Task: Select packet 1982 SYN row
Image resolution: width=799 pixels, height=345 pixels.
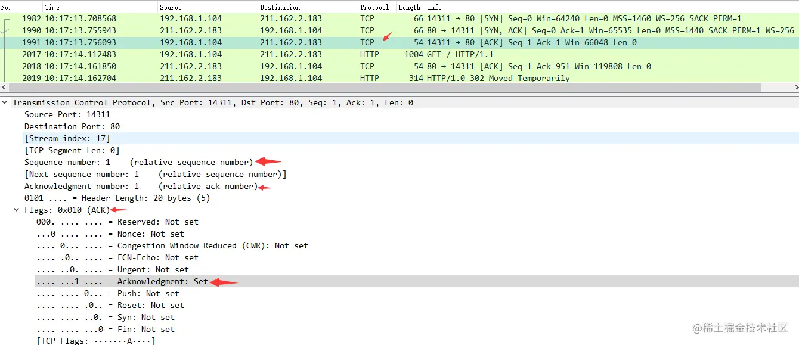Action: [x=399, y=18]
